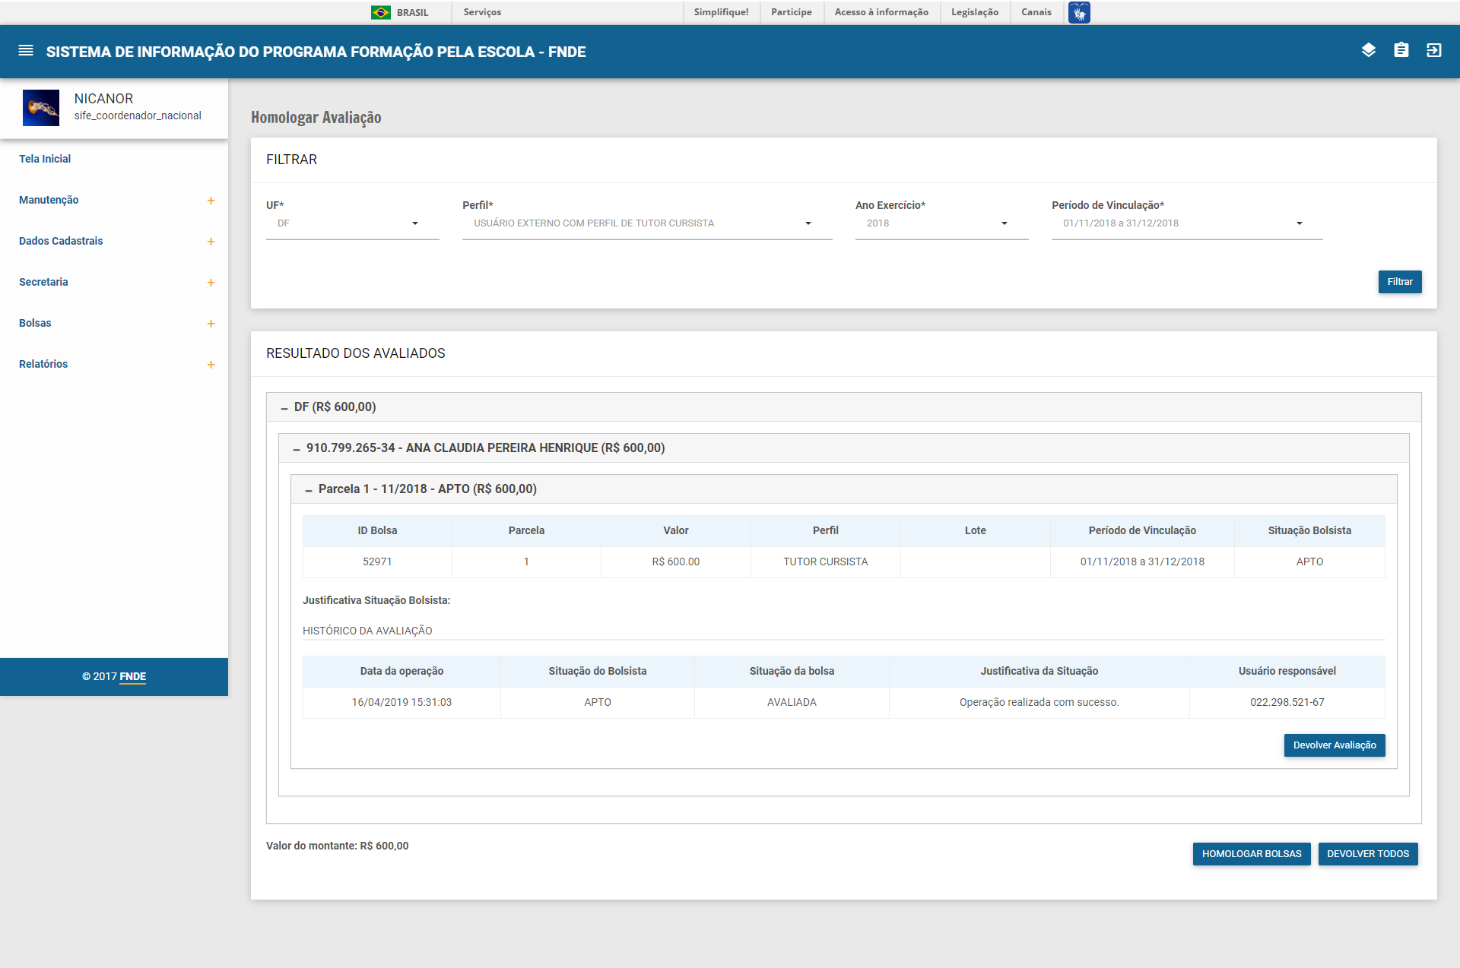1460x968 pixels.
Task: Click the clipboard icon in header
Action: (1401, 51)
